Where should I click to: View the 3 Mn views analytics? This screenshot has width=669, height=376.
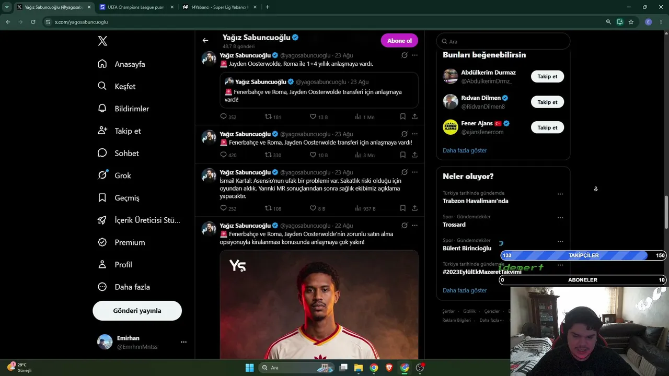365,155
